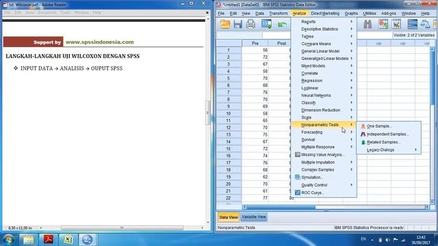Open the Direct Marketing menu

coord(325,14)
